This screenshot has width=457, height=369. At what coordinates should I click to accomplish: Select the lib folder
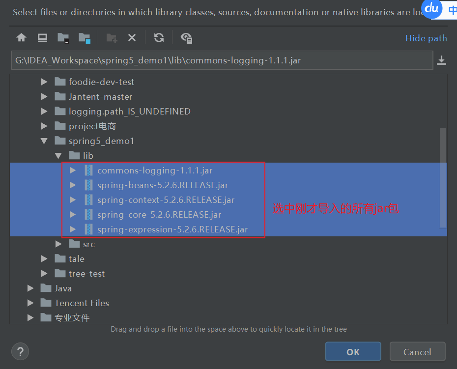coord(81,155)
